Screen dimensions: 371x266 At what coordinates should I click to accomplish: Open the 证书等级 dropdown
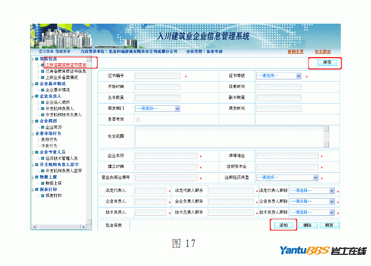(x=279, y=76)
